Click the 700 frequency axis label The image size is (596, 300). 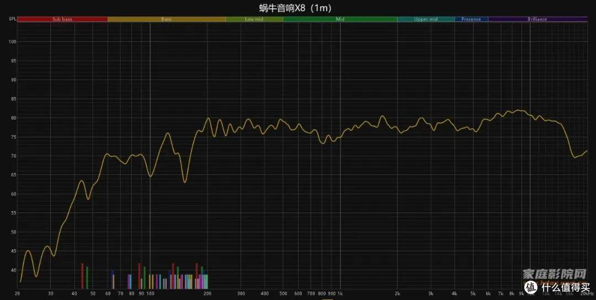pos(311,293)
